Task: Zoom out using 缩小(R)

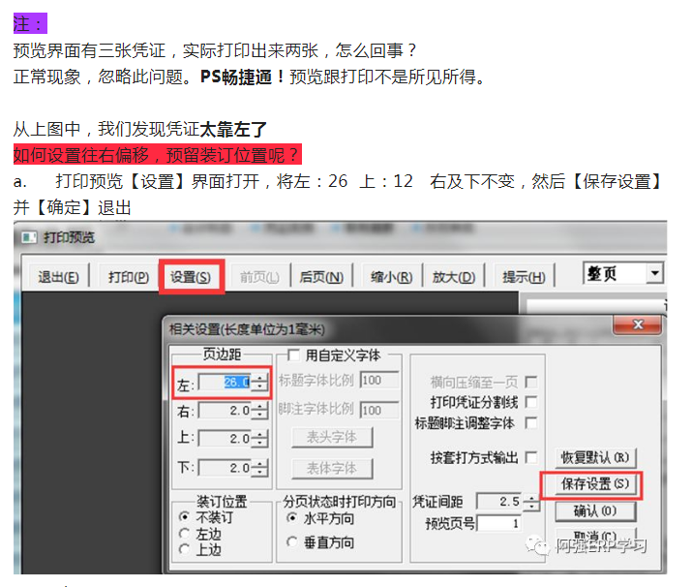Action: pos(391,277)
